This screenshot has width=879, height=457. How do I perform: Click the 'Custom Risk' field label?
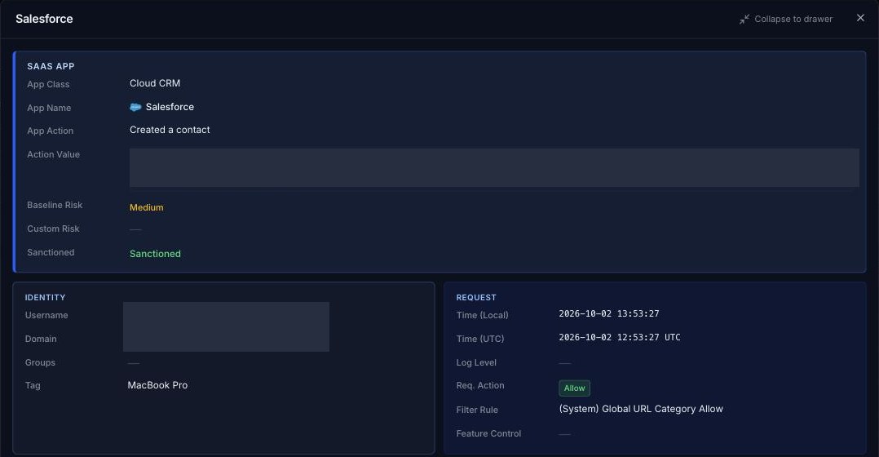[x=53, y=228]
